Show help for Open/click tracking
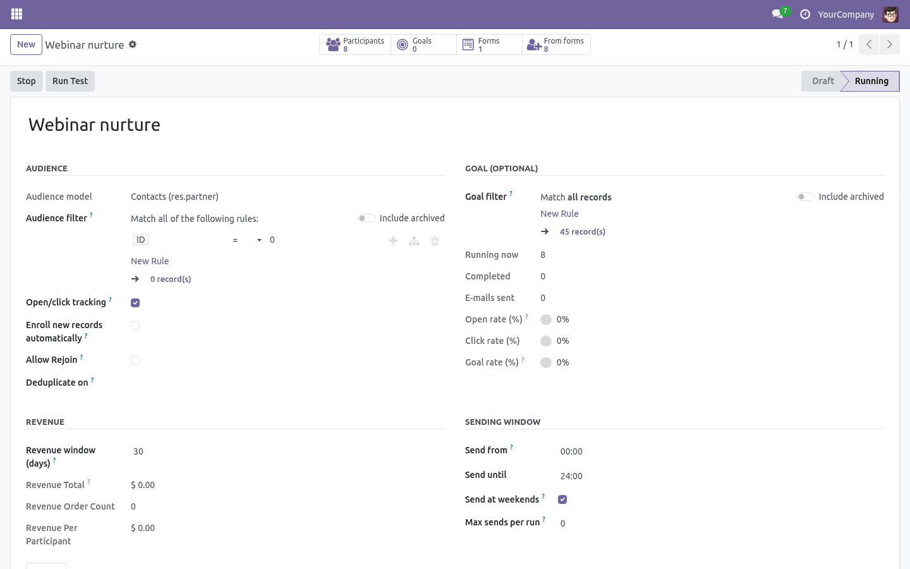The image size is (910, 569). [110, 299]
